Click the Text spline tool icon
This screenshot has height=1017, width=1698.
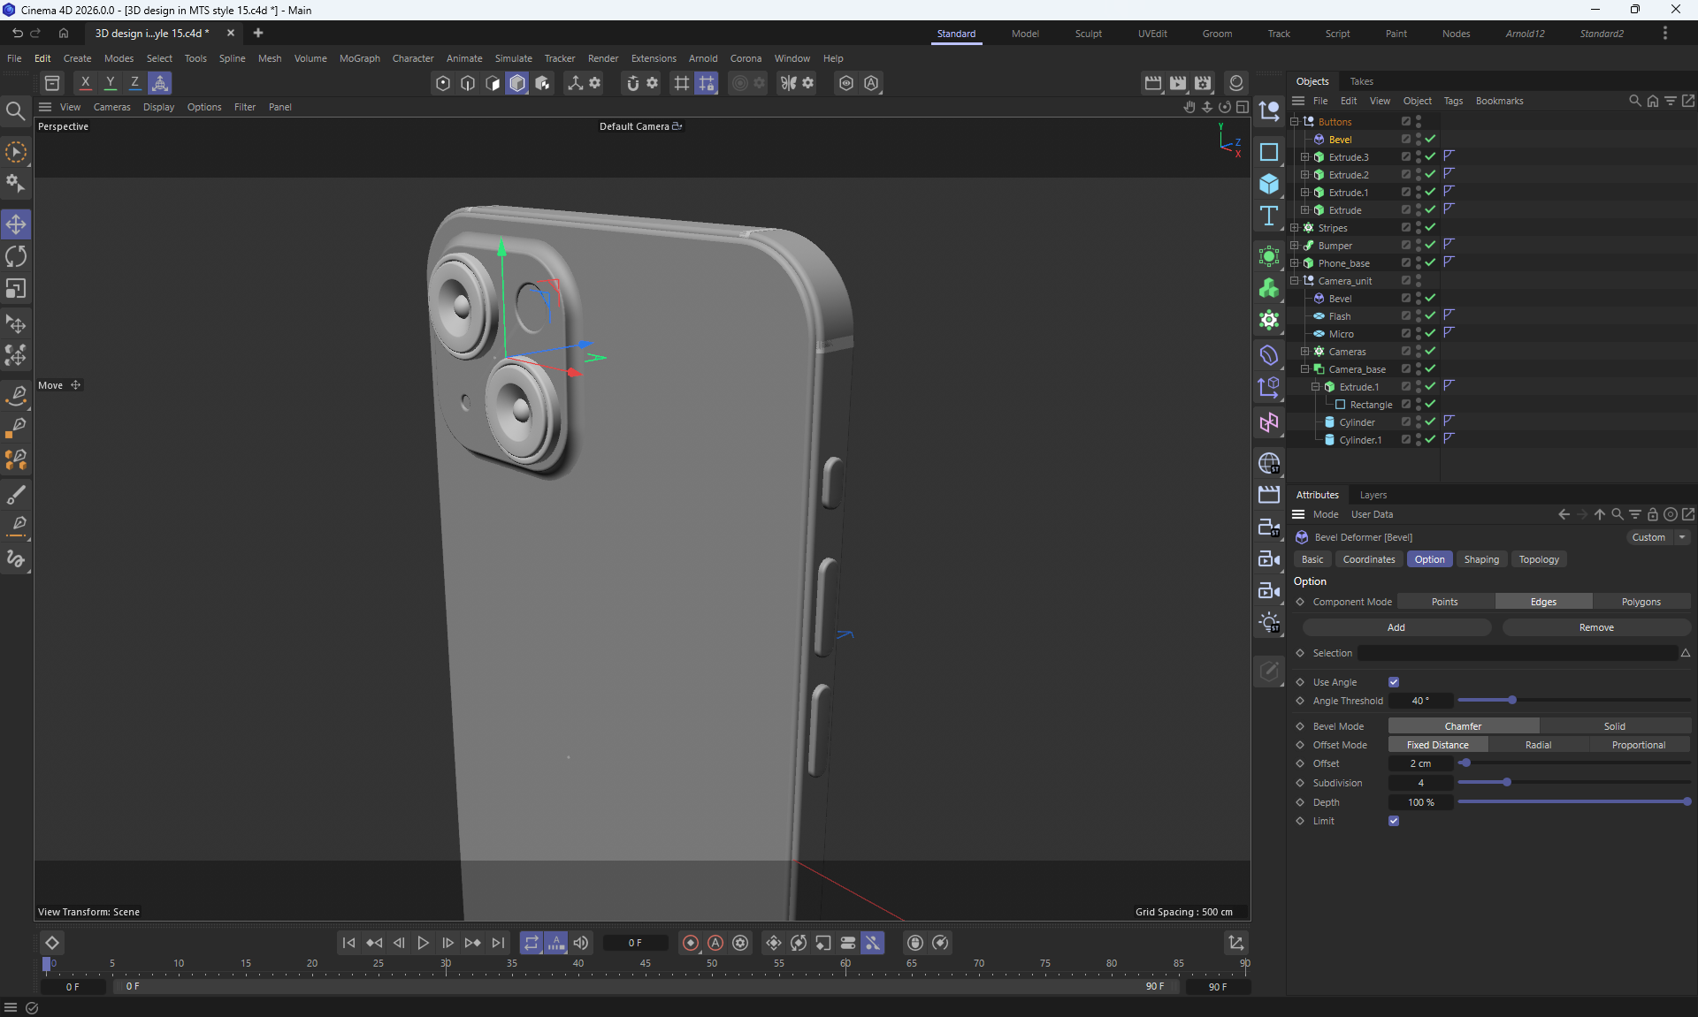(1269, 216)
